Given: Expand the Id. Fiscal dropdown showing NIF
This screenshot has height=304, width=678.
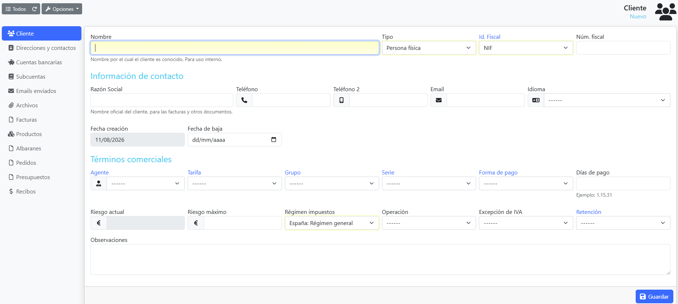Looking at the screenshot, I should (526, 48).
